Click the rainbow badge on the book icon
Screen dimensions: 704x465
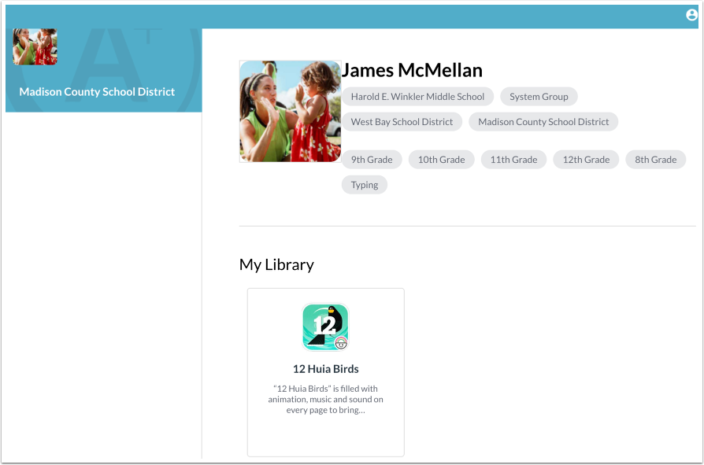[339, 341]
